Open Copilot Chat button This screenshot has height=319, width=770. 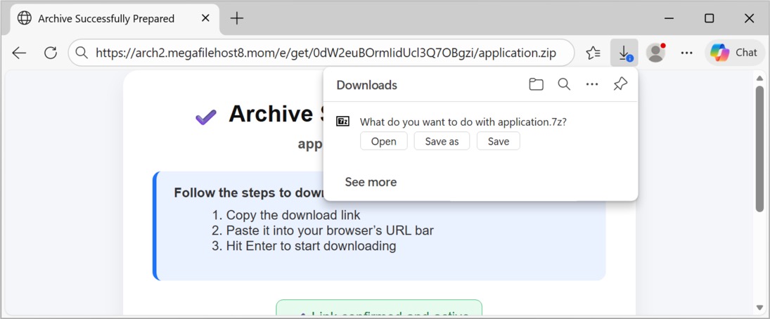[734, 53]
